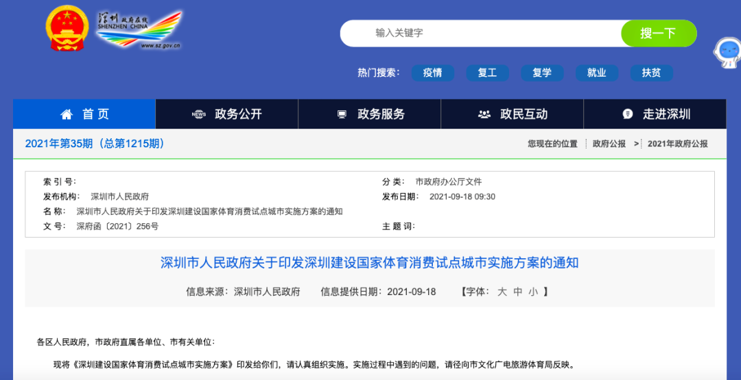Viewport: 741px width, 380px height.
Task: Click the green 搜一下 search button
Action: pyautogui.click(x=659, y=33)
